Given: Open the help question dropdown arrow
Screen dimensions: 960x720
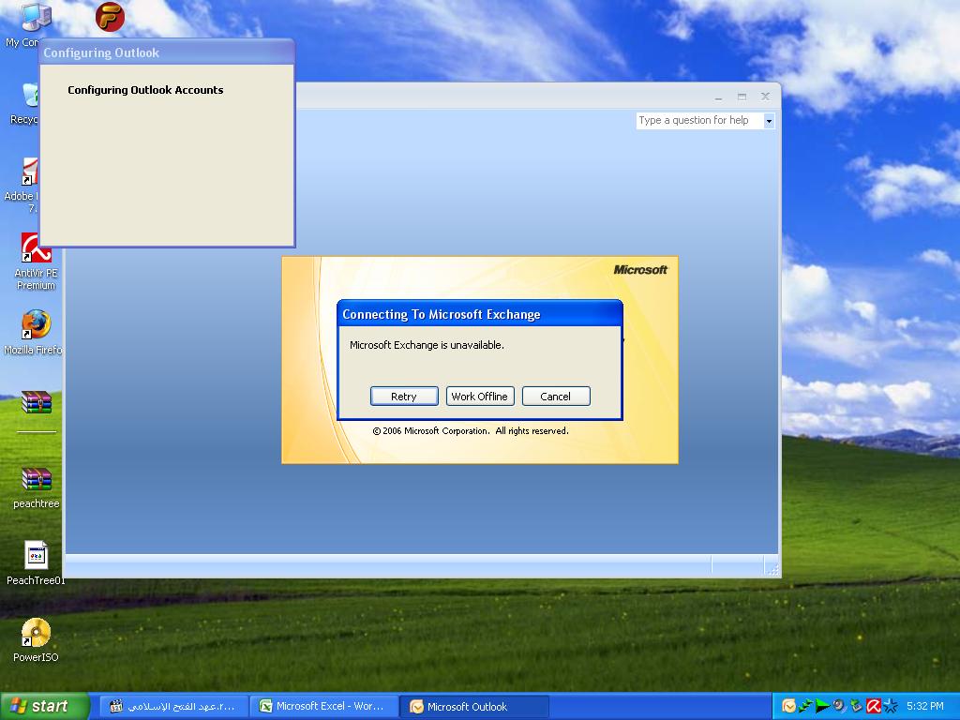Looking at the screenshot, I should (769, 121).
